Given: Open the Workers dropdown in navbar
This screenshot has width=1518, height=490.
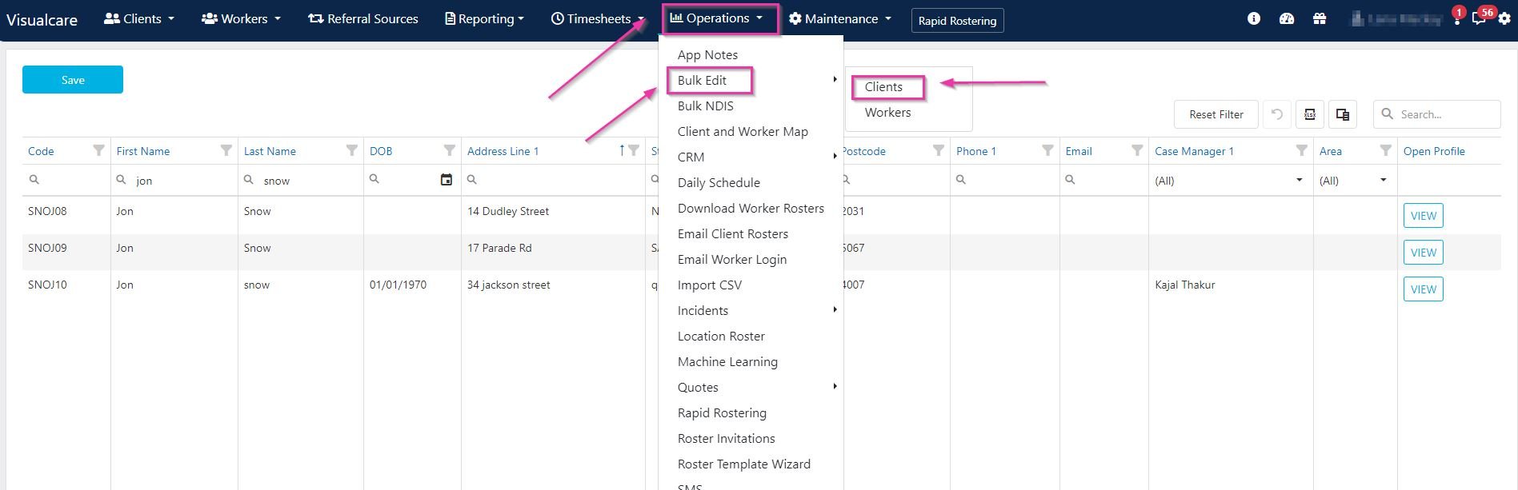Looking at the screenshot, I should 241,18.
